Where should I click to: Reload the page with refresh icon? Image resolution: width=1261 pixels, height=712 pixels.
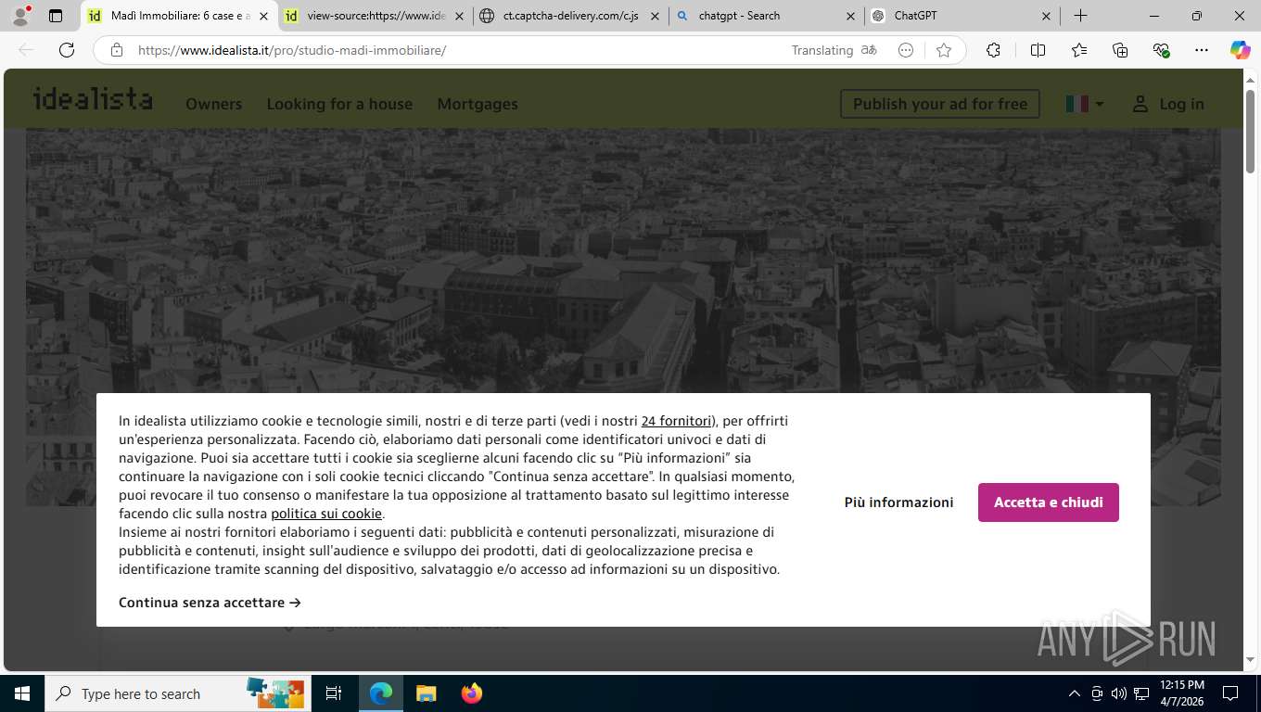[67, 50]
